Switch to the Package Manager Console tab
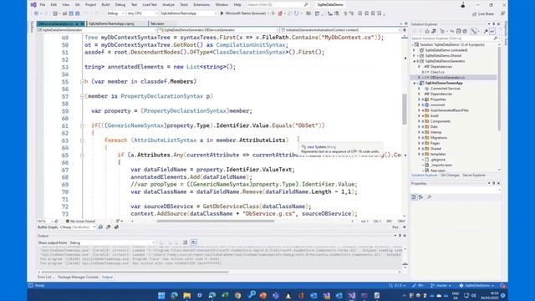 point(78,277)
